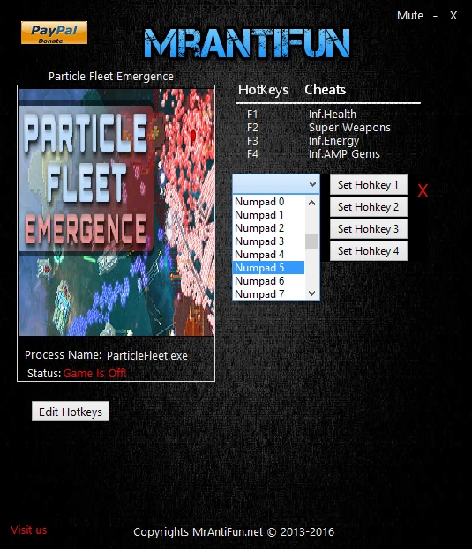Click the Particle Fleet Emergence cover image

pyautogui.click(x=116, y=211)
